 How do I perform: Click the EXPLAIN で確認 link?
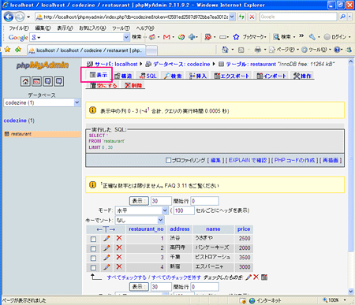coord(248,160)
